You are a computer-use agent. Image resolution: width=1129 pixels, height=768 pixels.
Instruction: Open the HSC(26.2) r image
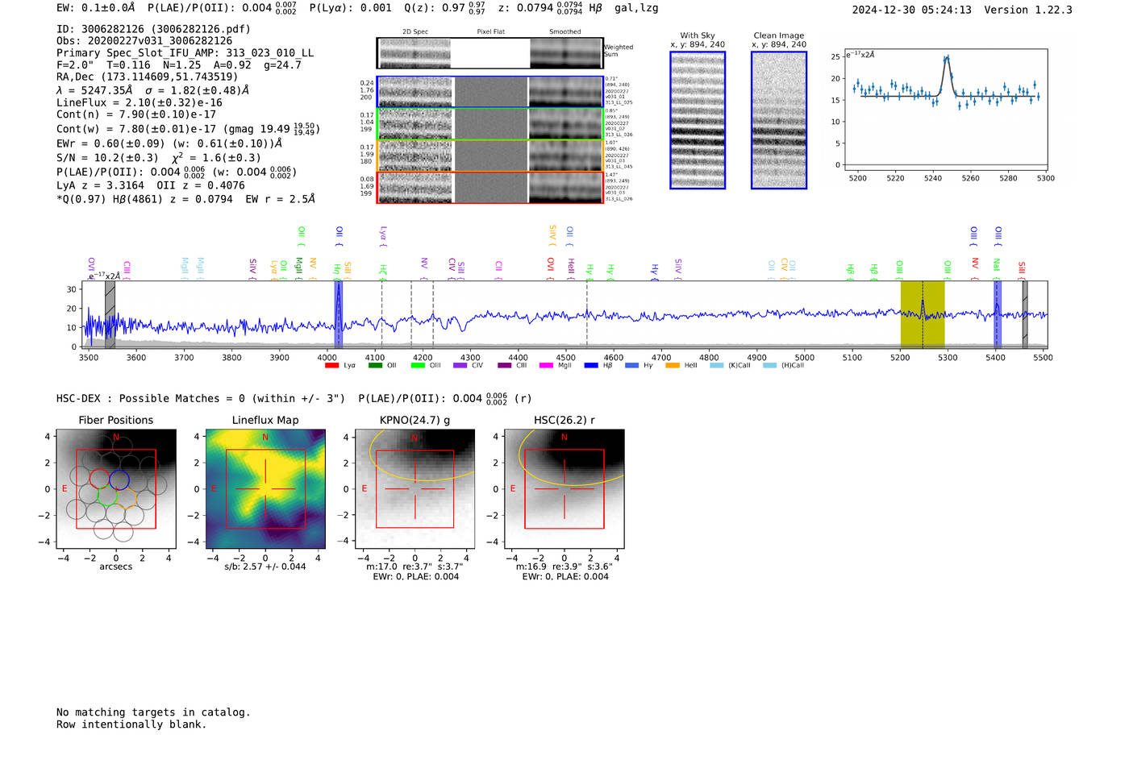pos(564,488)
